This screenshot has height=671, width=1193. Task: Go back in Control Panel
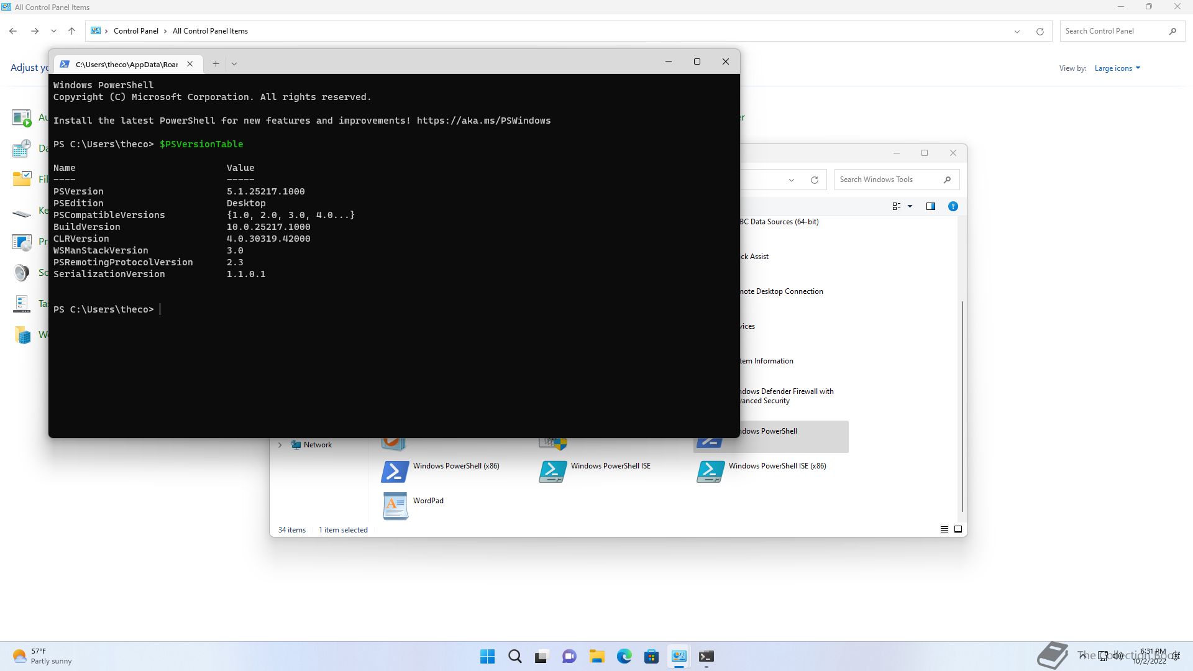tap(13, 31)
